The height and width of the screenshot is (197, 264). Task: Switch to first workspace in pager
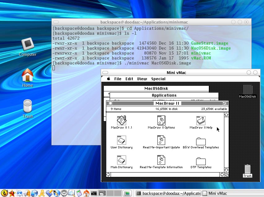pyautogui.click(x=102, y=193)
